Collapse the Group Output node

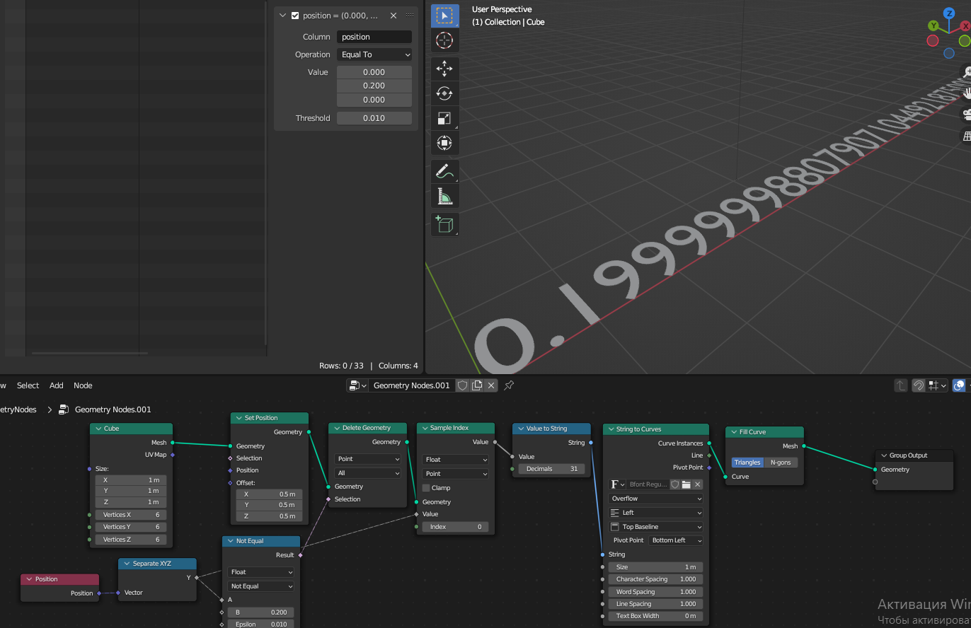pyautogui.click(x=884, y=455)
